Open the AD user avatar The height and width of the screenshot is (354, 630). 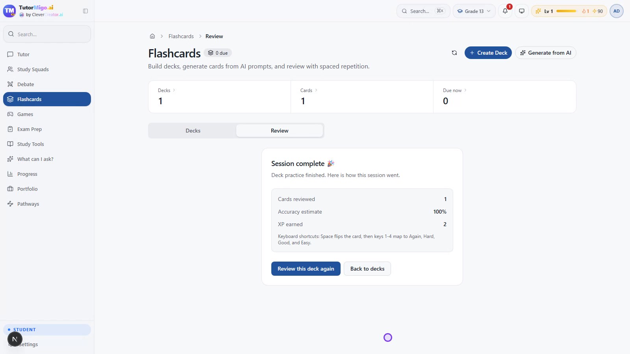617,11
